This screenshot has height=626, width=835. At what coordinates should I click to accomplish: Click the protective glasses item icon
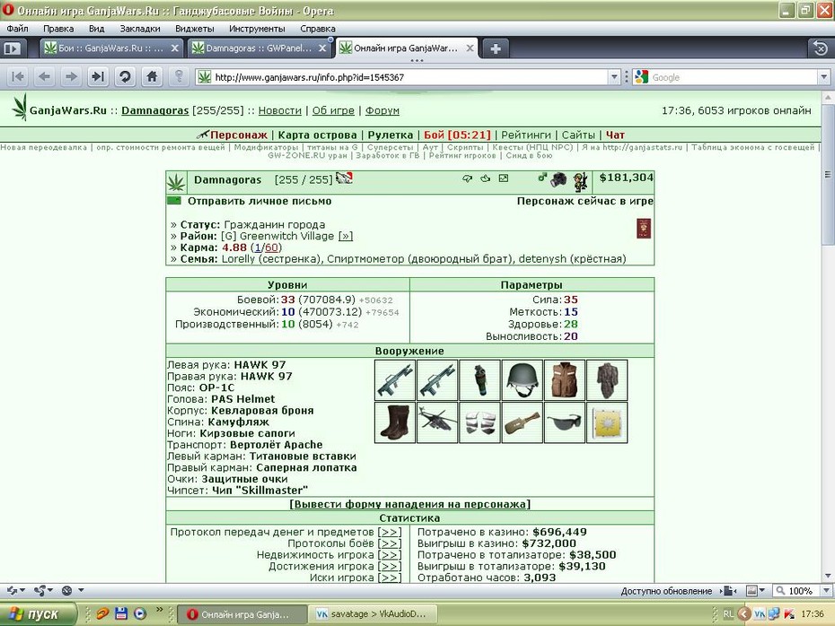tap(565, 422)
